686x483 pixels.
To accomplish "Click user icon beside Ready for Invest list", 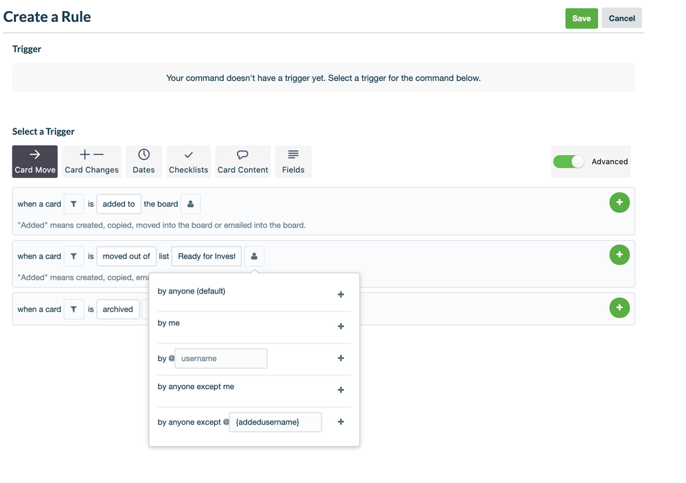I will (254, 257).
